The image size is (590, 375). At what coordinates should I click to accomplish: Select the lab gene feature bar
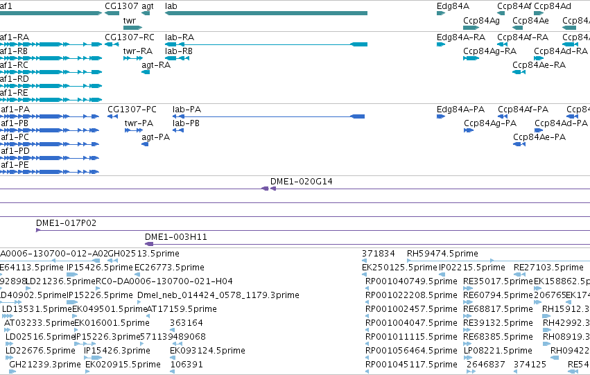click(266, 13)
